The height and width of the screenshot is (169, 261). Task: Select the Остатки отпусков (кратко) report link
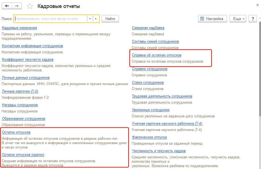[x=23, y=155]
